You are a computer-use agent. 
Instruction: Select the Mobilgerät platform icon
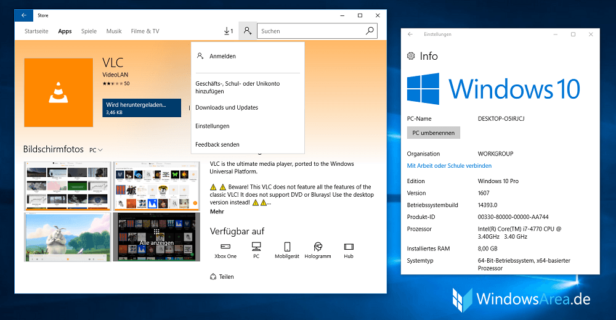(286, 247)
